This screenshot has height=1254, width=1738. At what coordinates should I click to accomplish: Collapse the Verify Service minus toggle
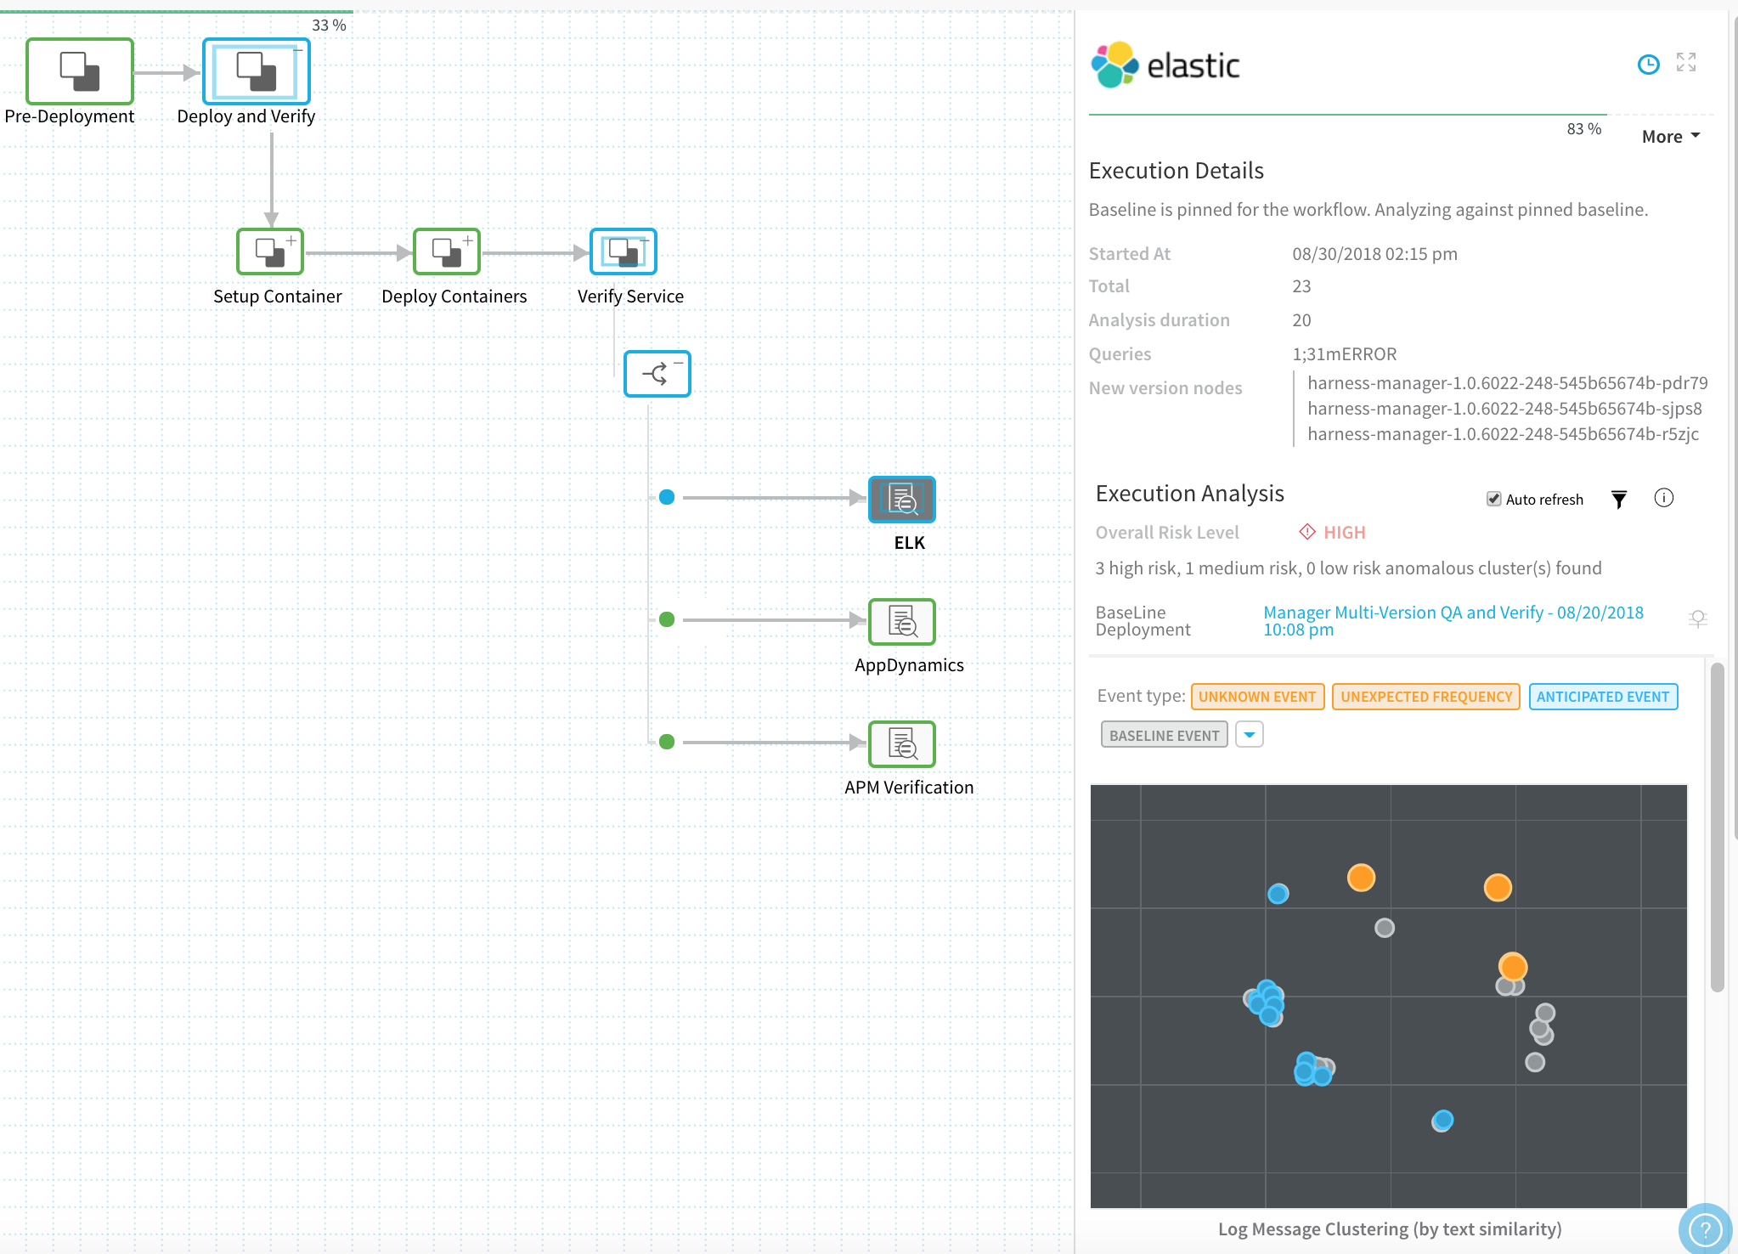pyautogui.click(x=644, y=240)
